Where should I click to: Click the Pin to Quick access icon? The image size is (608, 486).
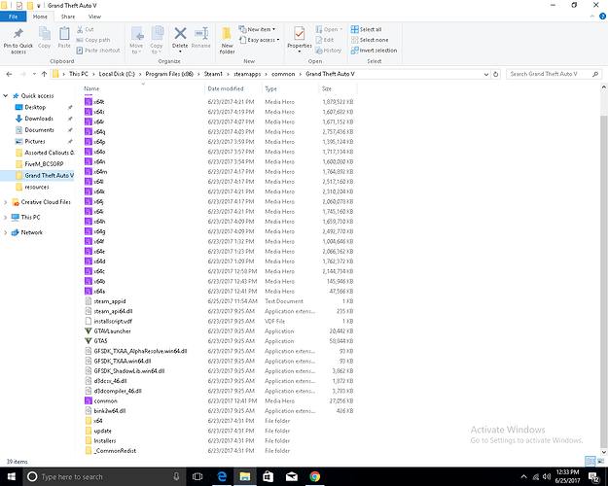coord(18,34)
